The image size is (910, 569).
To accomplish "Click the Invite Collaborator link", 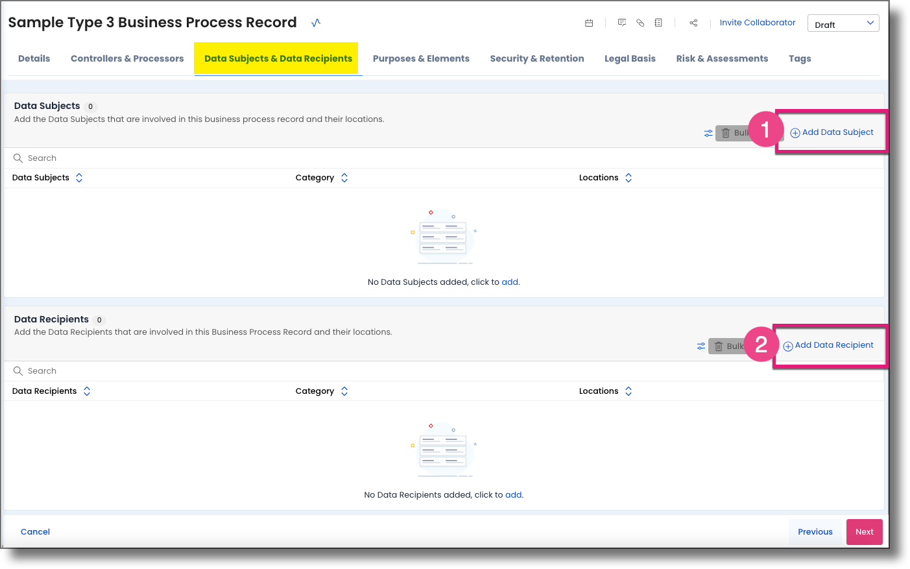I will 757,22.
